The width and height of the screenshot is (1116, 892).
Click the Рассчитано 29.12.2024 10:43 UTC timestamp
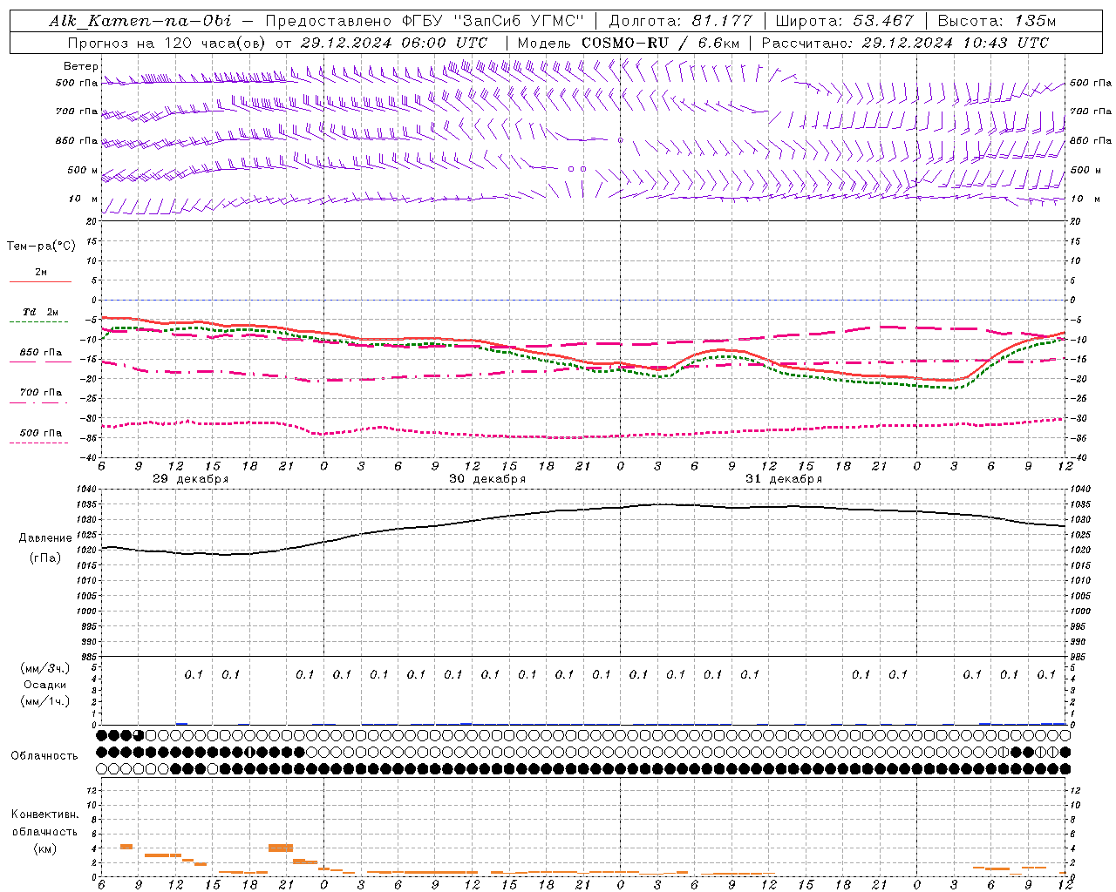(905, 43)
